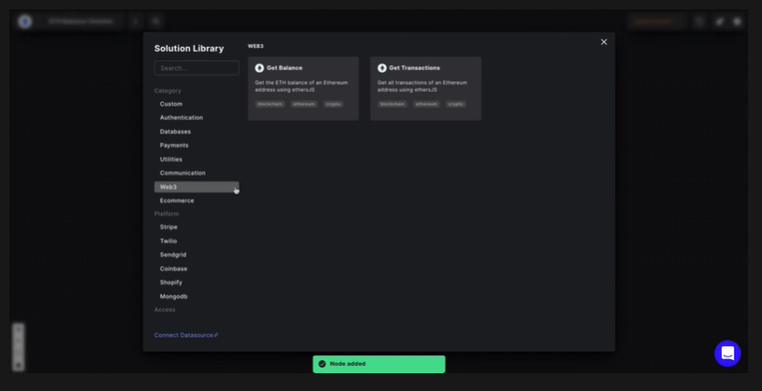Click the blockchain tag on Get Balance
This screenshot has width=762, height=391.
270,104
